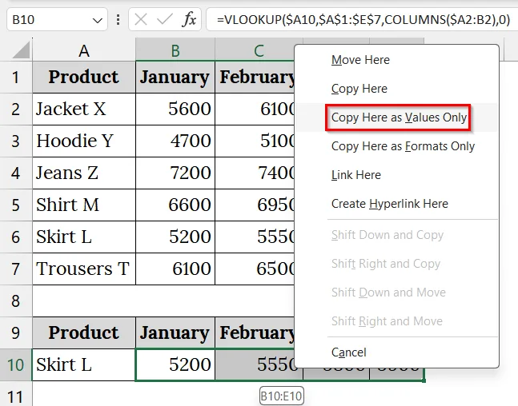518x406 pixels.
Task: Click the Jeans Z cell
Action: tap(84, 173)
